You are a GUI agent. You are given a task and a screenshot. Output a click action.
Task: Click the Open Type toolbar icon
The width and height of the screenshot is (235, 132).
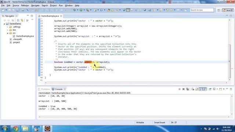109,10
